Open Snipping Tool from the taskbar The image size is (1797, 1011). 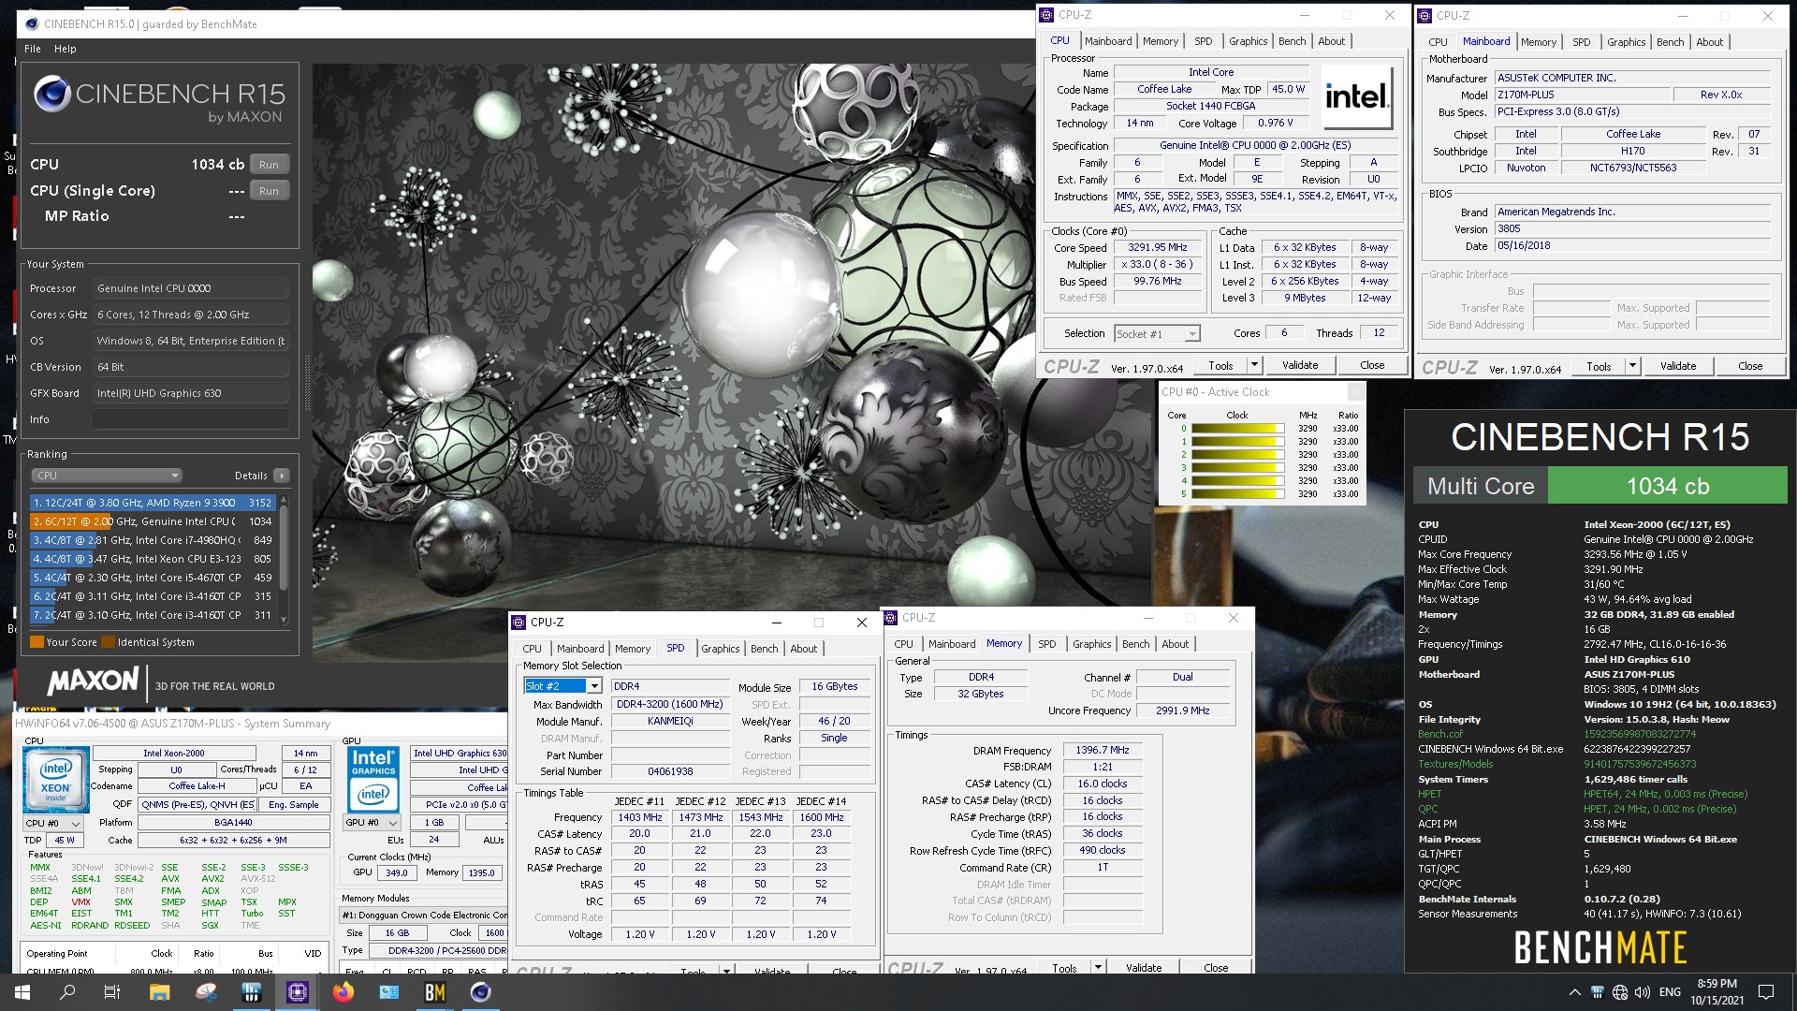coord(205,992)
